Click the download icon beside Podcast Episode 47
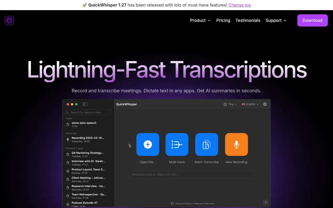 [x=68, y=204]
